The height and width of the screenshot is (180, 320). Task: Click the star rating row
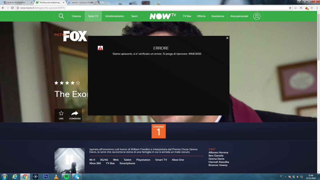click(x=67, y=83)
